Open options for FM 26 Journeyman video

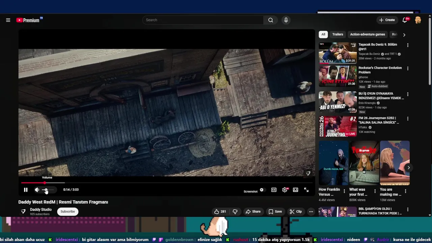point(408,119)
